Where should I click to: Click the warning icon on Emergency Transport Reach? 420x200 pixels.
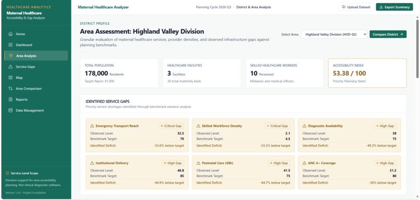point(92,126)
